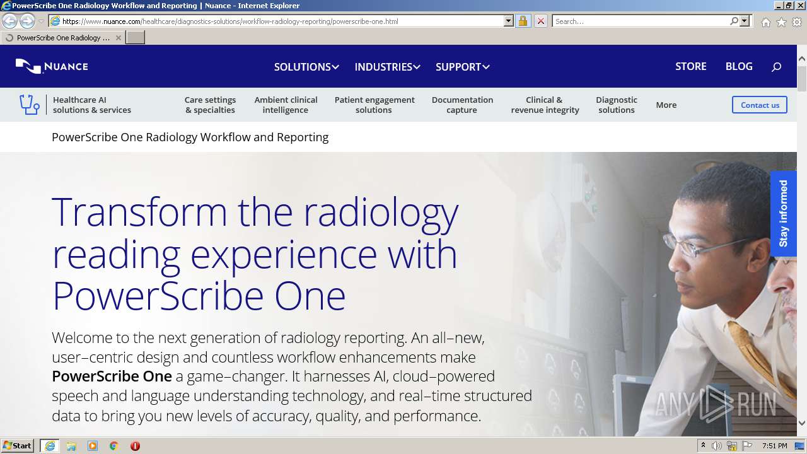Close the PowerScribe One tab
The height and width of the screenshot is (454, 807).
tap(118, 38)
